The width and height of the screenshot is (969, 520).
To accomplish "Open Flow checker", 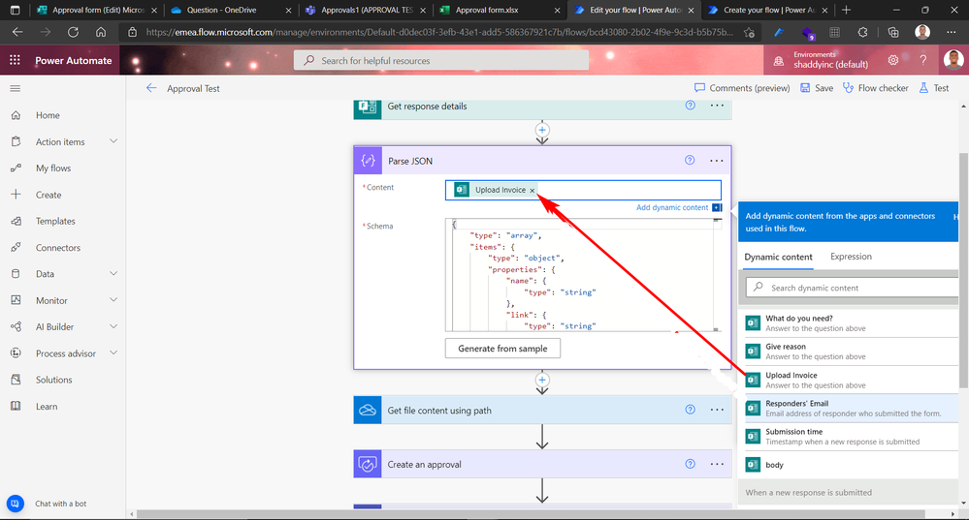I will tap(876, 88).
